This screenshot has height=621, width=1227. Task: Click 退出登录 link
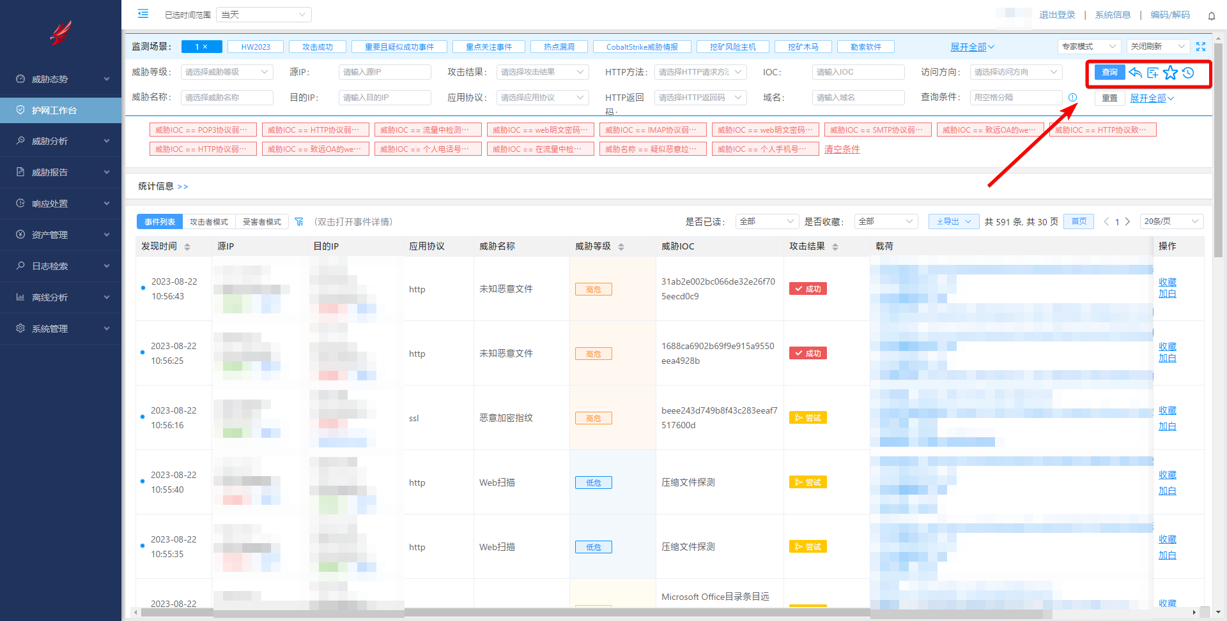1057,15
